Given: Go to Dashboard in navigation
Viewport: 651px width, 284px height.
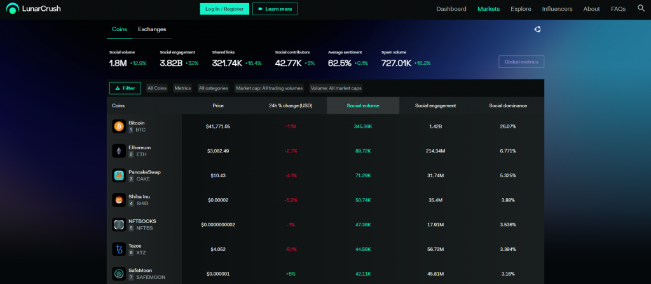Looking at the screenshot, I should click(451, 9).
